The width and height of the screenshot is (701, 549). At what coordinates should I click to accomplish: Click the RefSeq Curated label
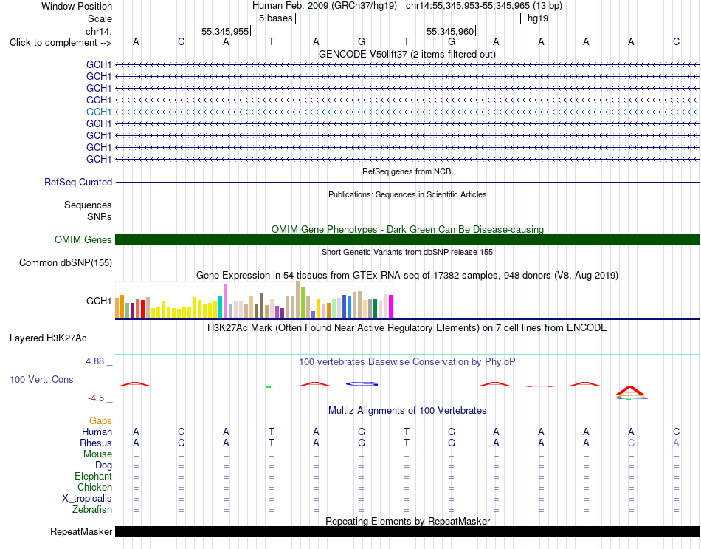tap(78, 183)
